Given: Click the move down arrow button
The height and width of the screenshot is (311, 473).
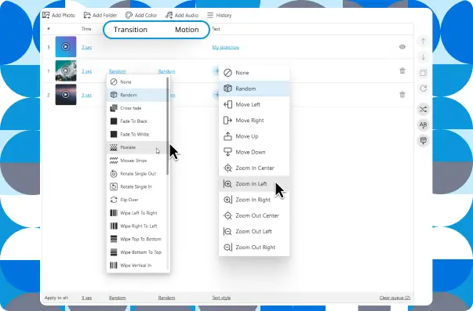Looking at the screenshot, I should coord(424,56).
